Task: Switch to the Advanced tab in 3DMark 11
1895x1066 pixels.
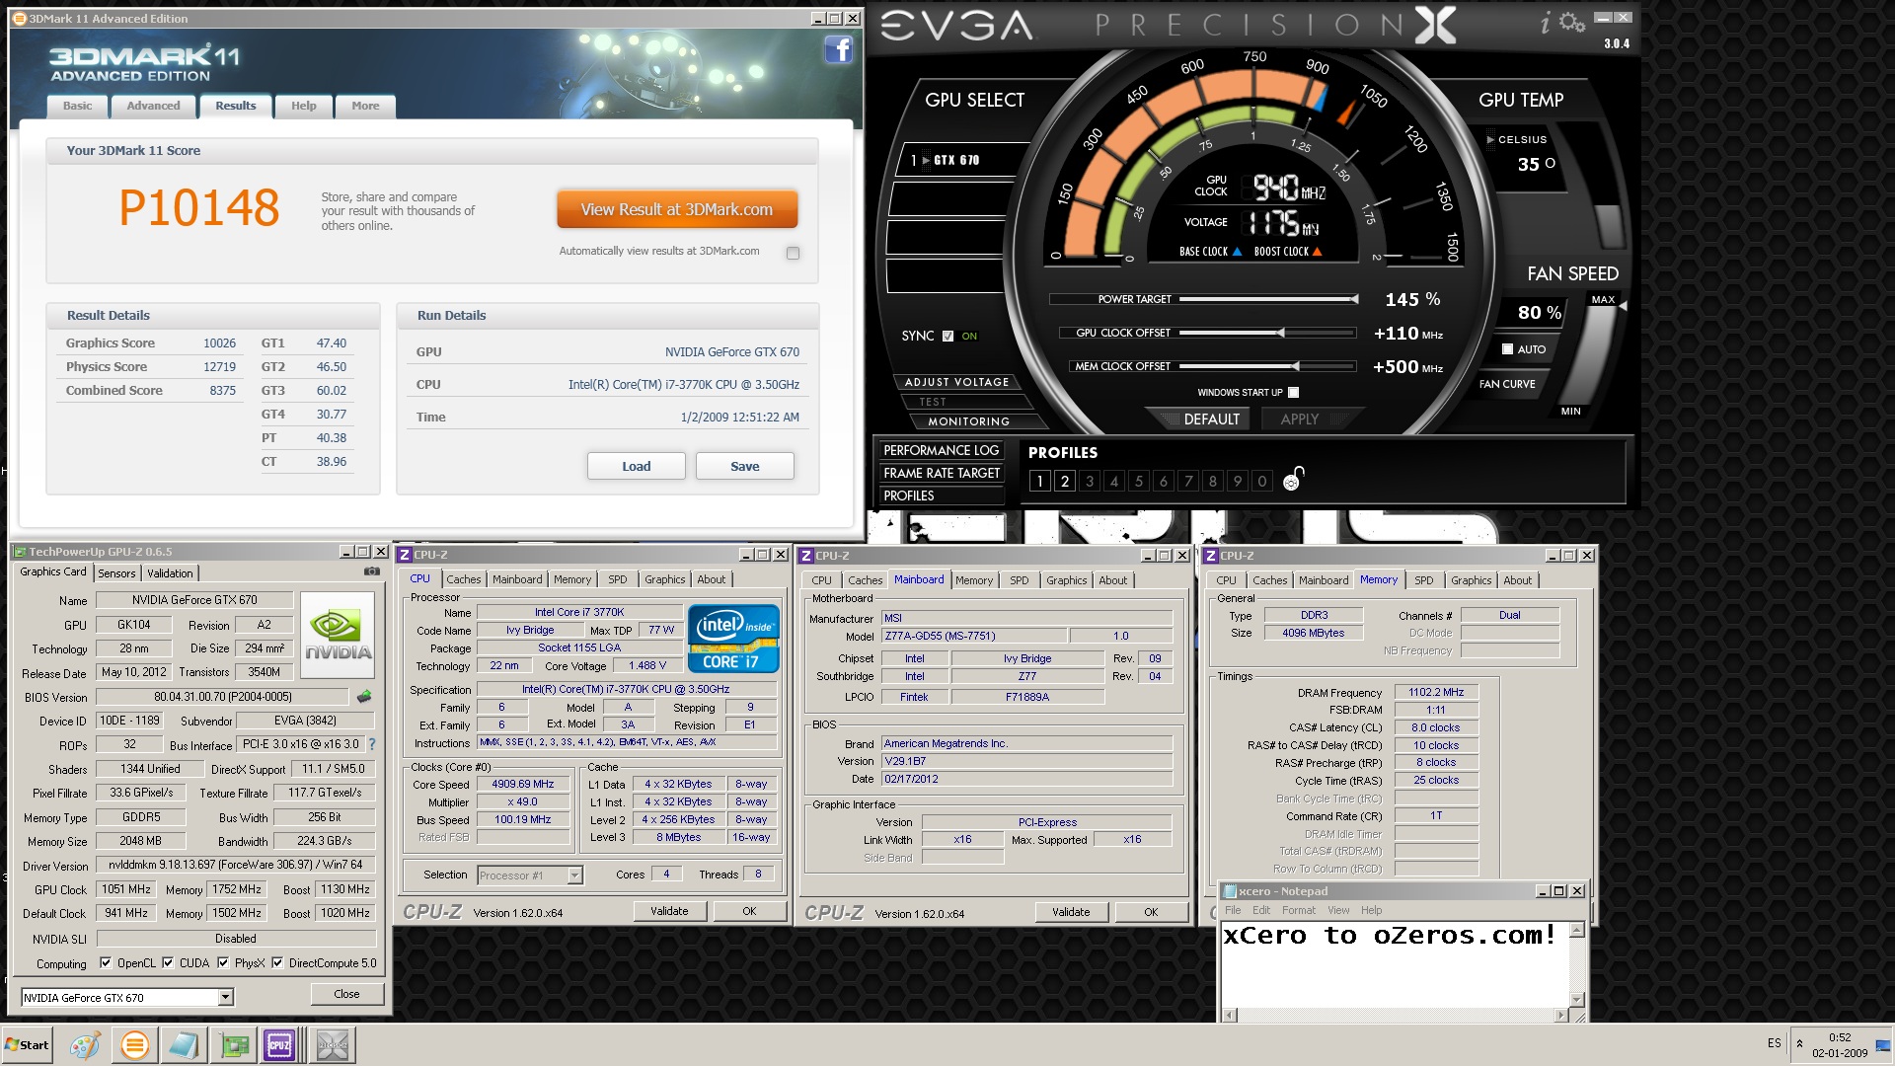Action: coord(153,106)
